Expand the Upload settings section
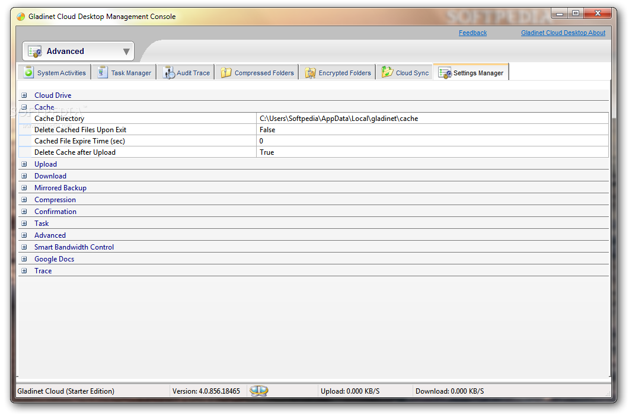The width and height of the screenshot is (629, 415). click(x=24, y=164)
